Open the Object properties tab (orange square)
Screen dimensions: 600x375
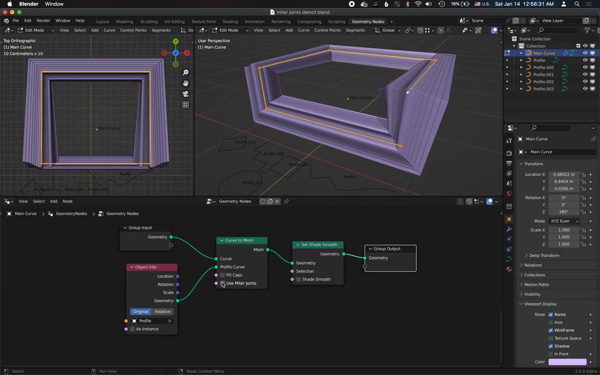click(x=509, y=219)
